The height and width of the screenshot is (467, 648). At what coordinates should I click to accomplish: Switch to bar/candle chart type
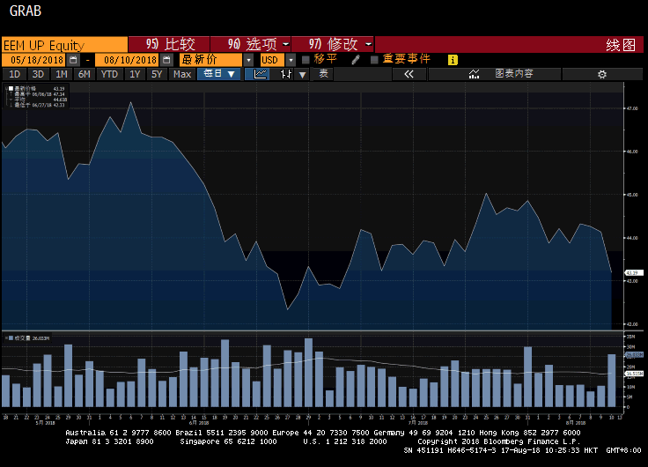pyautogui.click(x=285, y=74)
